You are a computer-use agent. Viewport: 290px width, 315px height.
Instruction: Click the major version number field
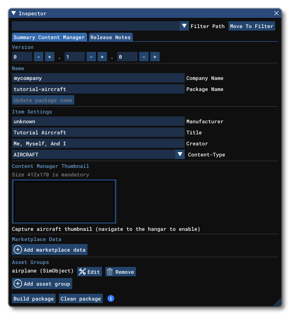tap(22, 57)
